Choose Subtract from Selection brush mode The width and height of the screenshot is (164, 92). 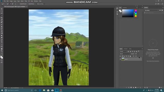pyautogui.click(x=13, y=4)
